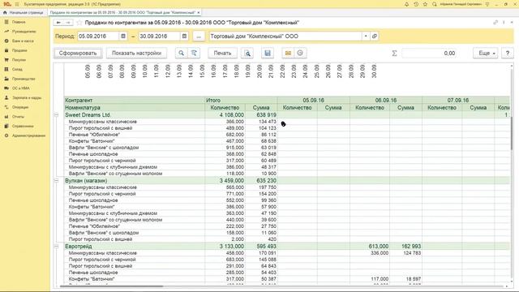Open the help question mark button

508,53
